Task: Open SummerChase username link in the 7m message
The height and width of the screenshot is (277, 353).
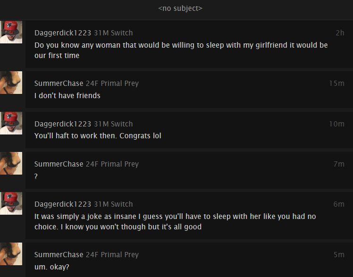Action: click(59, 164)
